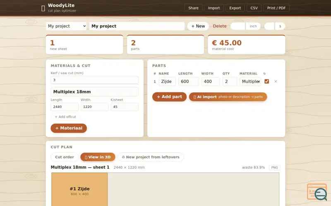The image size is (331, 206).
Task: Click the '2 parts' summary card
Action: coord(165,44)
